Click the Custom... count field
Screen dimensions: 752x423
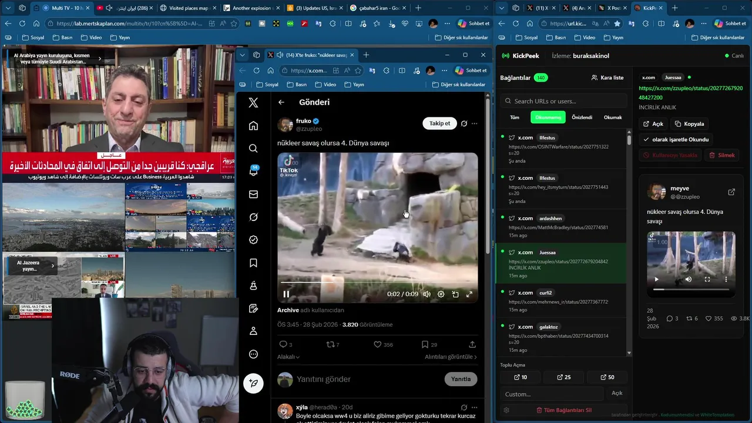552,394
